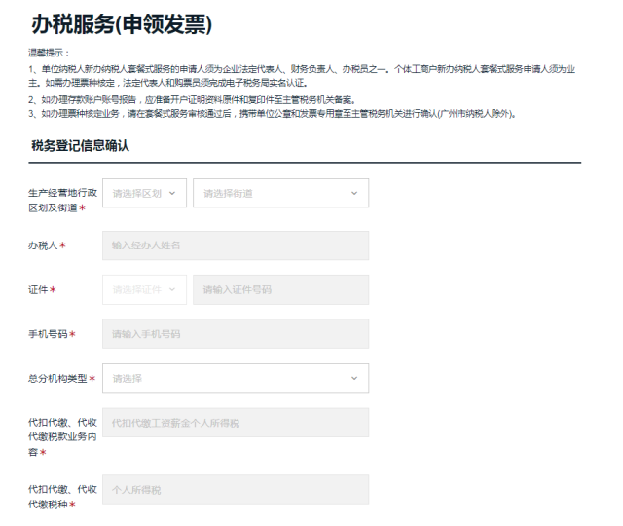Image resolution: width=623 pixels, height=526 pixels.
Task: Open the 请选择区划 district dropdown
Action: tap(144, 193)
